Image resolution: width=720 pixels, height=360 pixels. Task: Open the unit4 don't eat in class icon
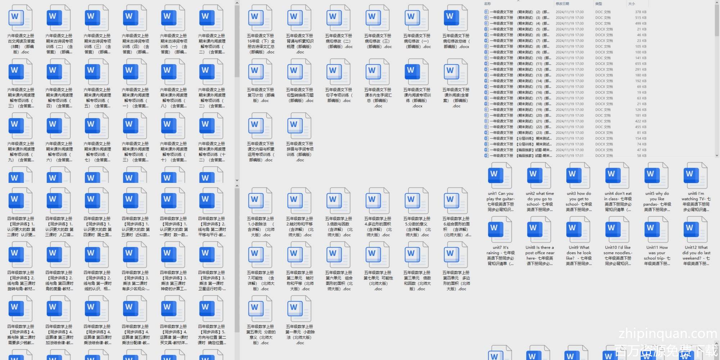coord(617,176)
